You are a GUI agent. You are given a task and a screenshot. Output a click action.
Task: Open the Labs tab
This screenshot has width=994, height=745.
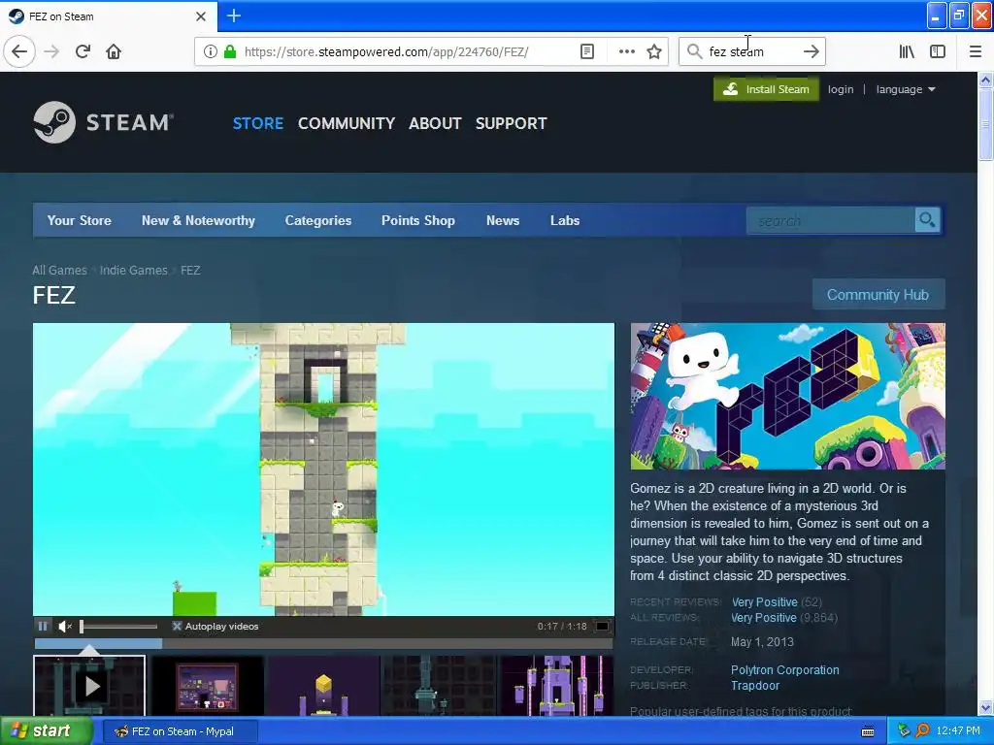pos(565,220)
